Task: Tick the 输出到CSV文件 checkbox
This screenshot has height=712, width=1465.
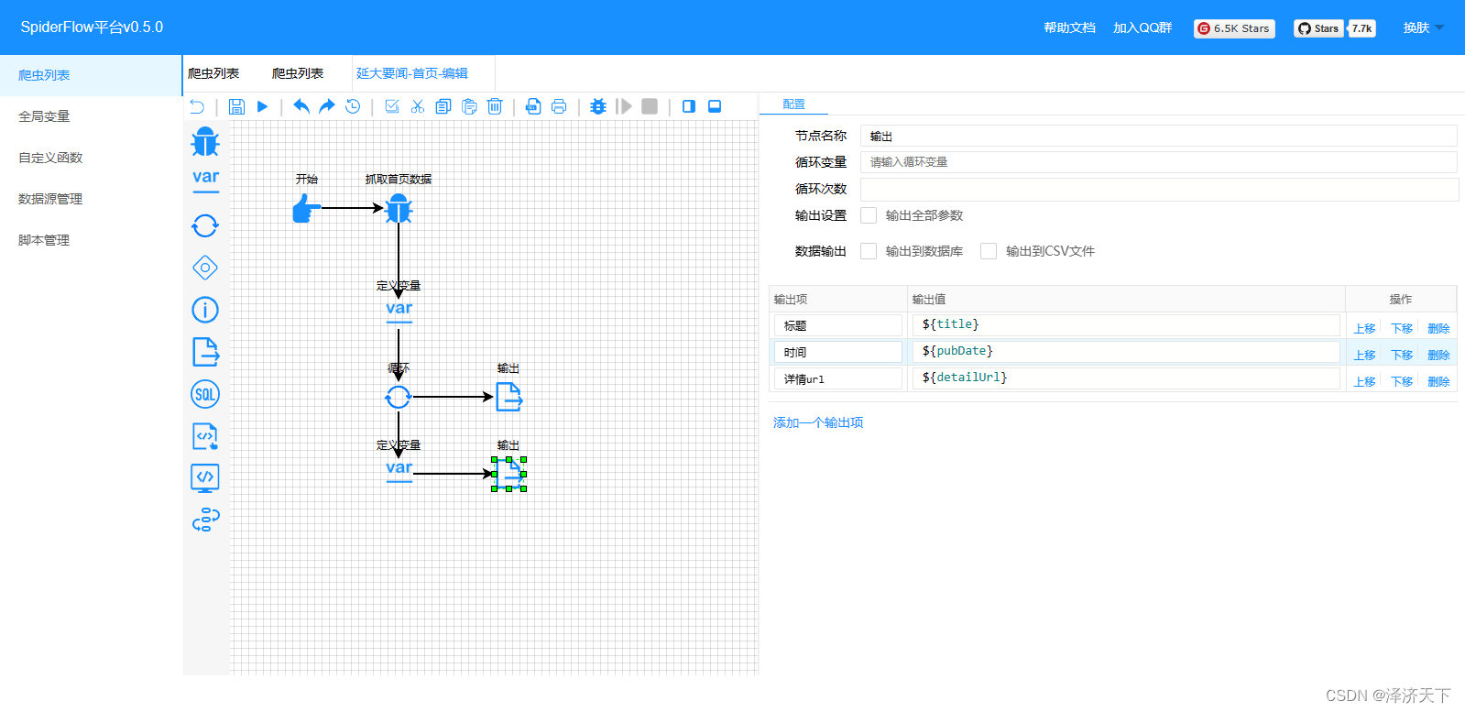Action: click(989, 251)
